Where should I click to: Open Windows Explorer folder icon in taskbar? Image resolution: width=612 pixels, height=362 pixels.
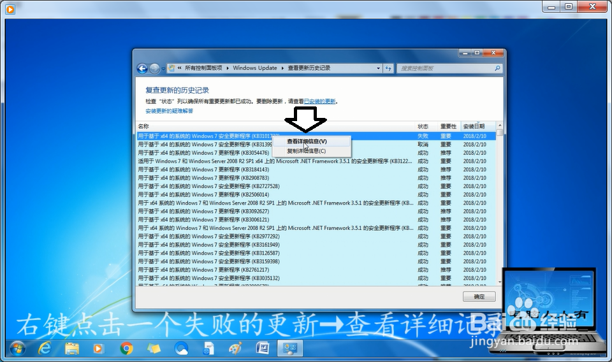tap(72, 348)
